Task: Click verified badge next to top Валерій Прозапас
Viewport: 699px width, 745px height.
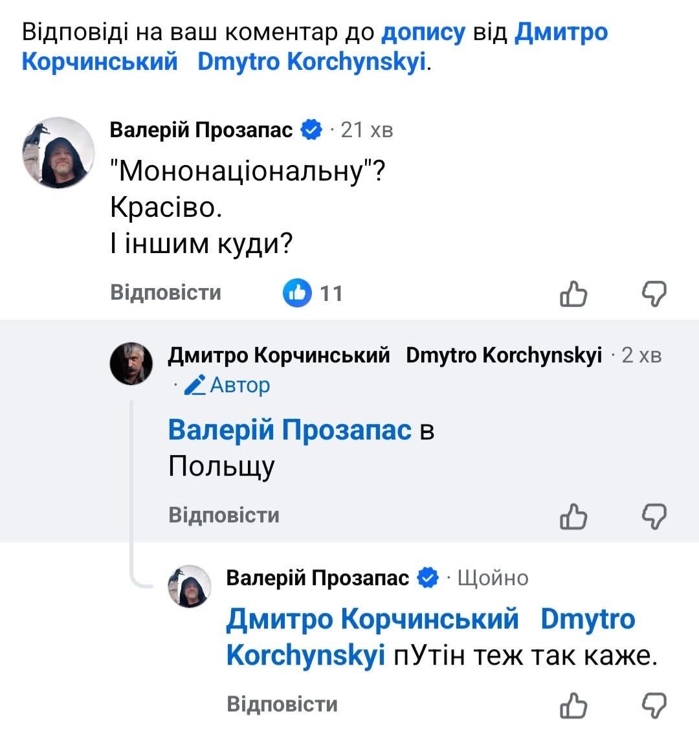Action: pos(311,130)
